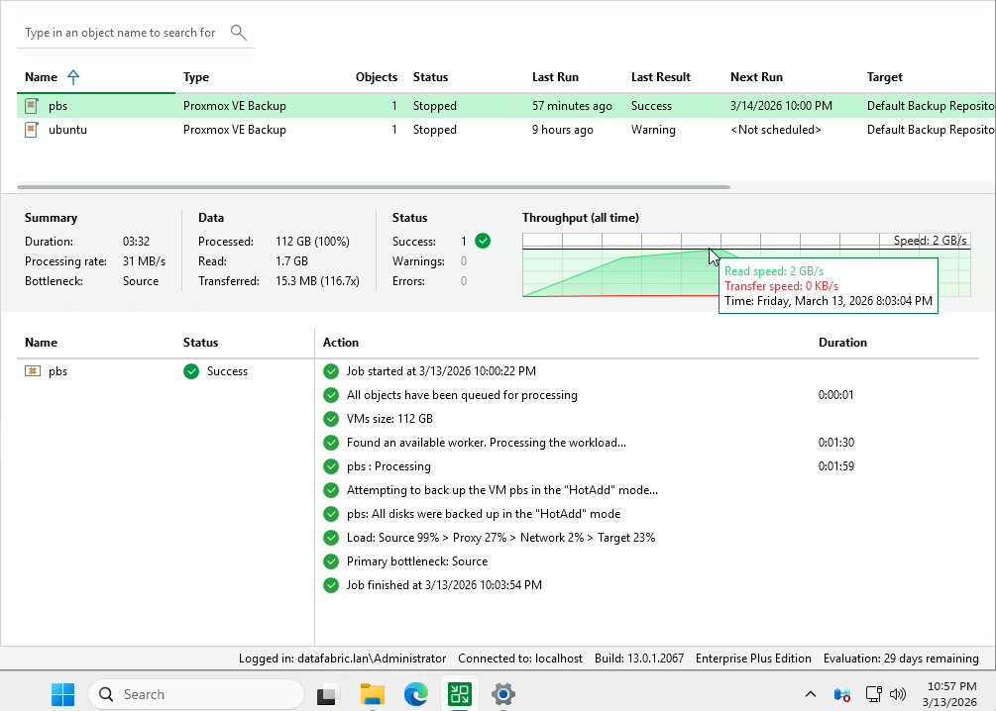Click 'Processing rate: 31 MB/s' value
Viewport: 996px width, 711px height.
[144, 261]
